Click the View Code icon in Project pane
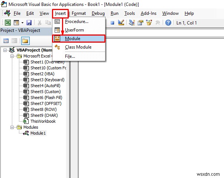 coord(6,41)
